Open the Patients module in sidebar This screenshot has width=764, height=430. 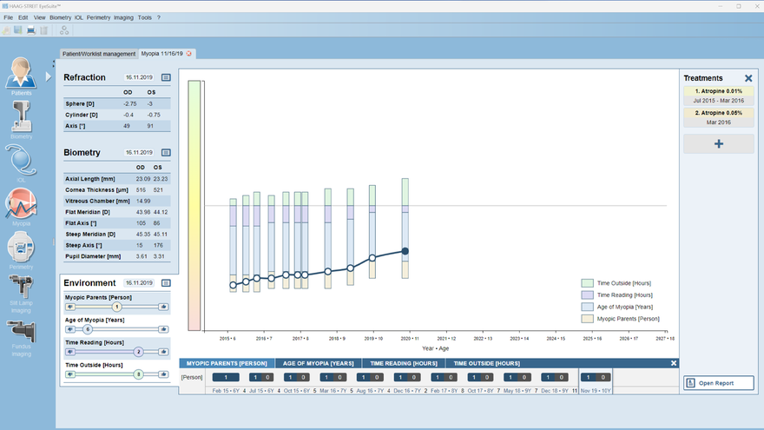pyautogui.click(x=21, y=75)
